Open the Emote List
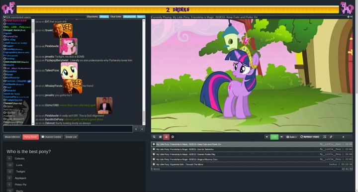This screenshot has height=192, width=358. tap(71, 137)
